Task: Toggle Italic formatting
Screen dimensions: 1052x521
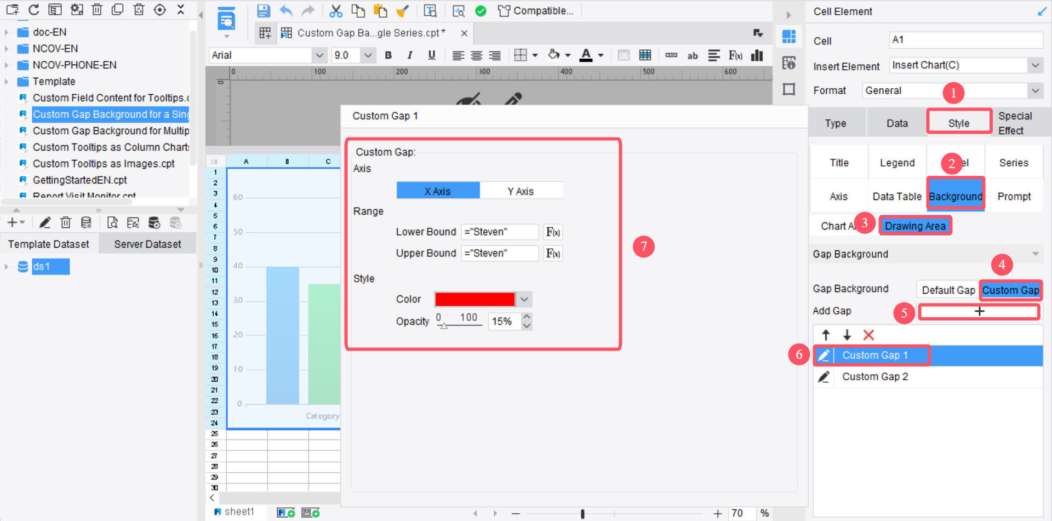Action: pos(410,55)
